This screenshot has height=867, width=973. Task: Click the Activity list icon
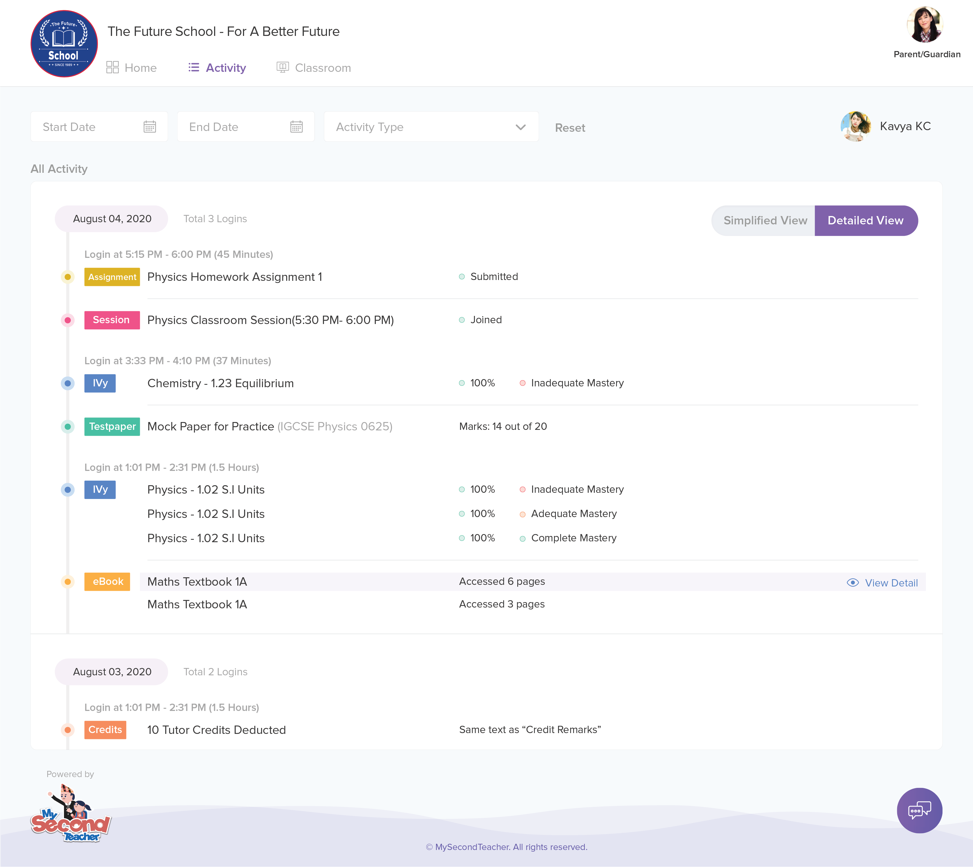[194, 67]
